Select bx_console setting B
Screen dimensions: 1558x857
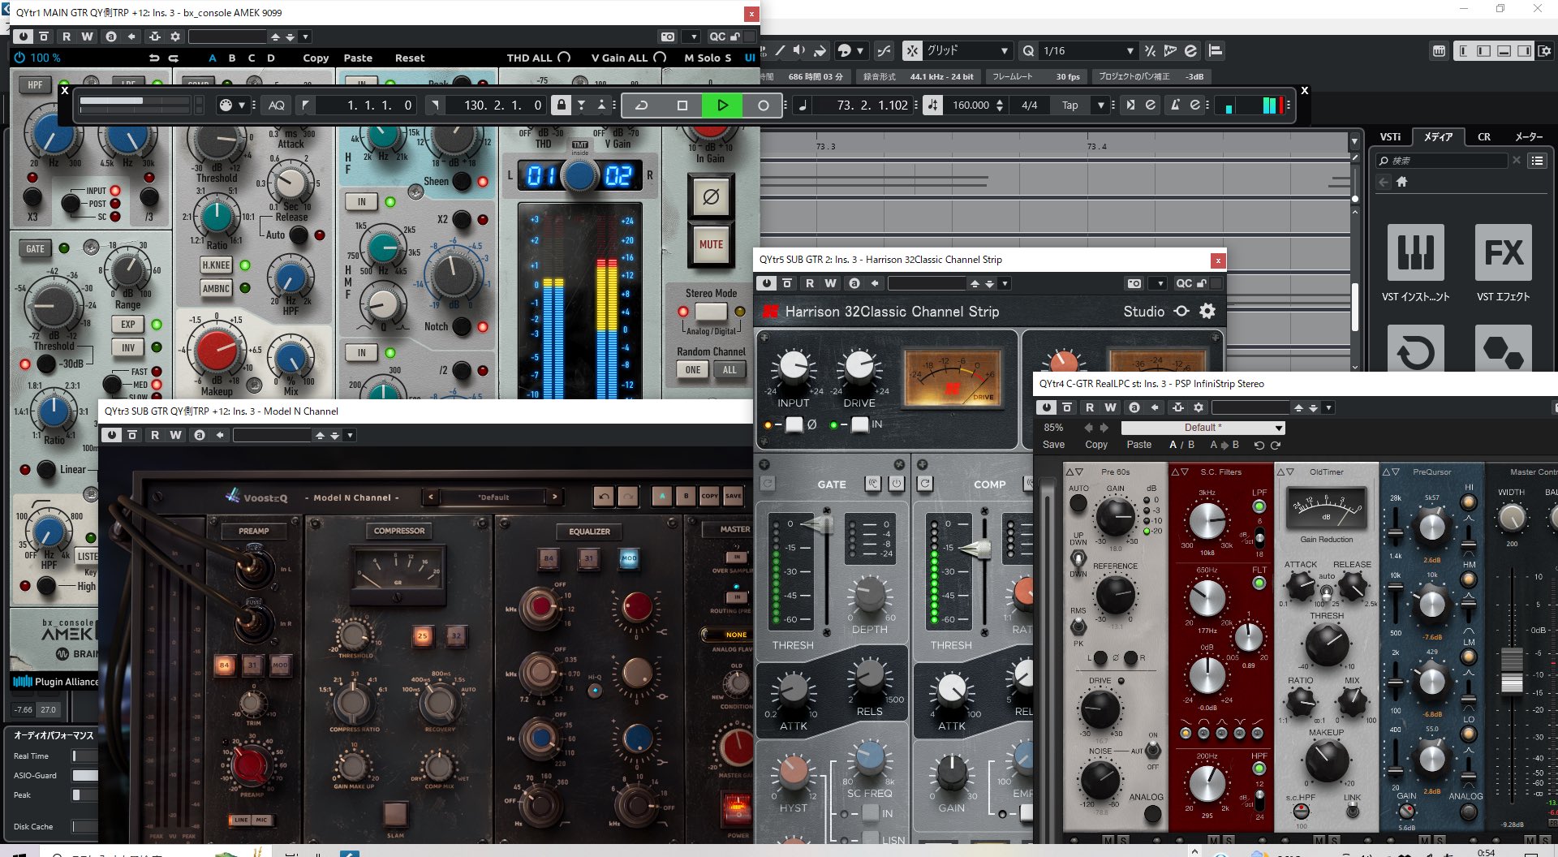coord(232,58)
